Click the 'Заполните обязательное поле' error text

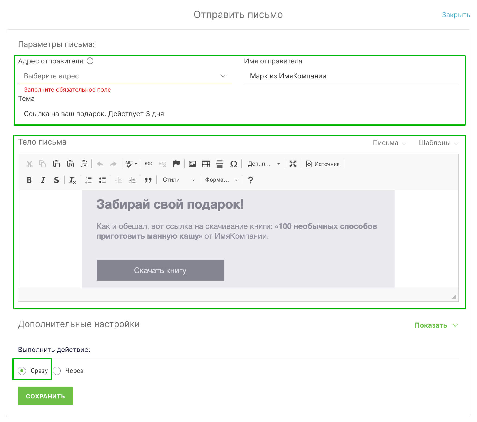[67, 90]
